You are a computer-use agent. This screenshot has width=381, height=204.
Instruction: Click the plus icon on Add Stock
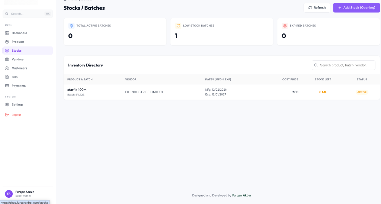(340, 8)
